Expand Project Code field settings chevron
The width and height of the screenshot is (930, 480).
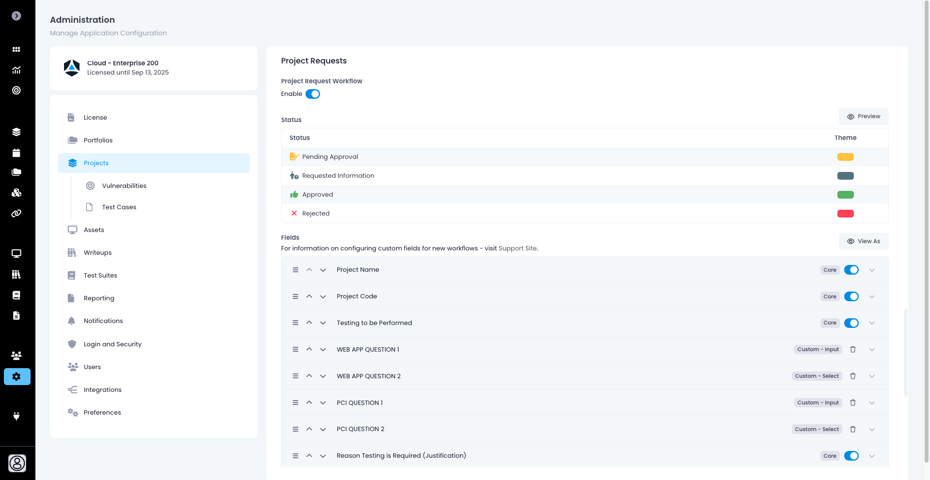click(872, 296)
